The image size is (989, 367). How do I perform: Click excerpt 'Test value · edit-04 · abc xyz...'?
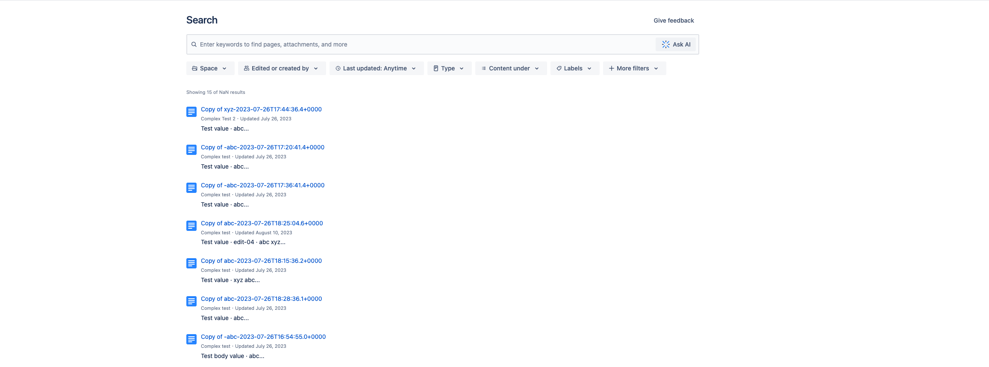click(243, 242)
